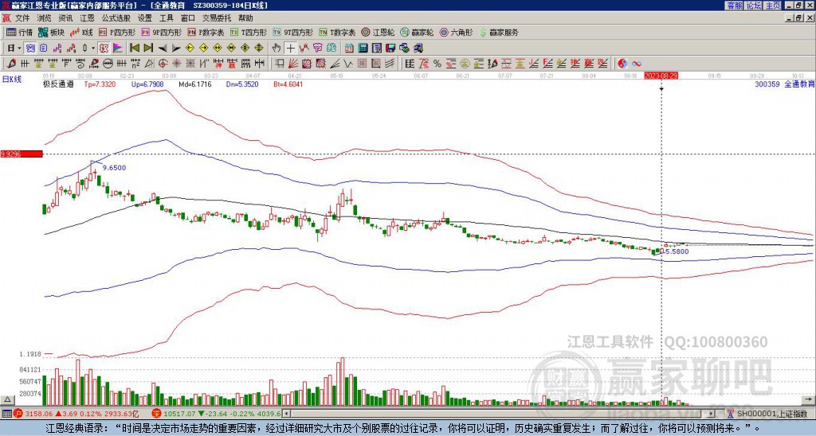The height and width of the screenshot is (436, 816).
Task: Click the yin-yang icon in toolbar
Action: click(622, 64)
